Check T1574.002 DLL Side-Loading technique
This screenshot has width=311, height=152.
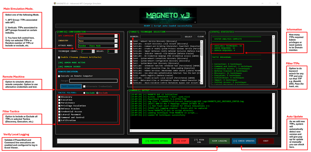pos(131,68)
